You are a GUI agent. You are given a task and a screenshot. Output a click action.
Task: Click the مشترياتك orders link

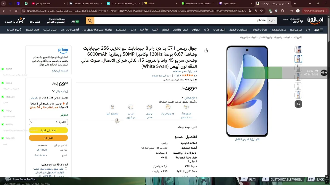(35, 22)
